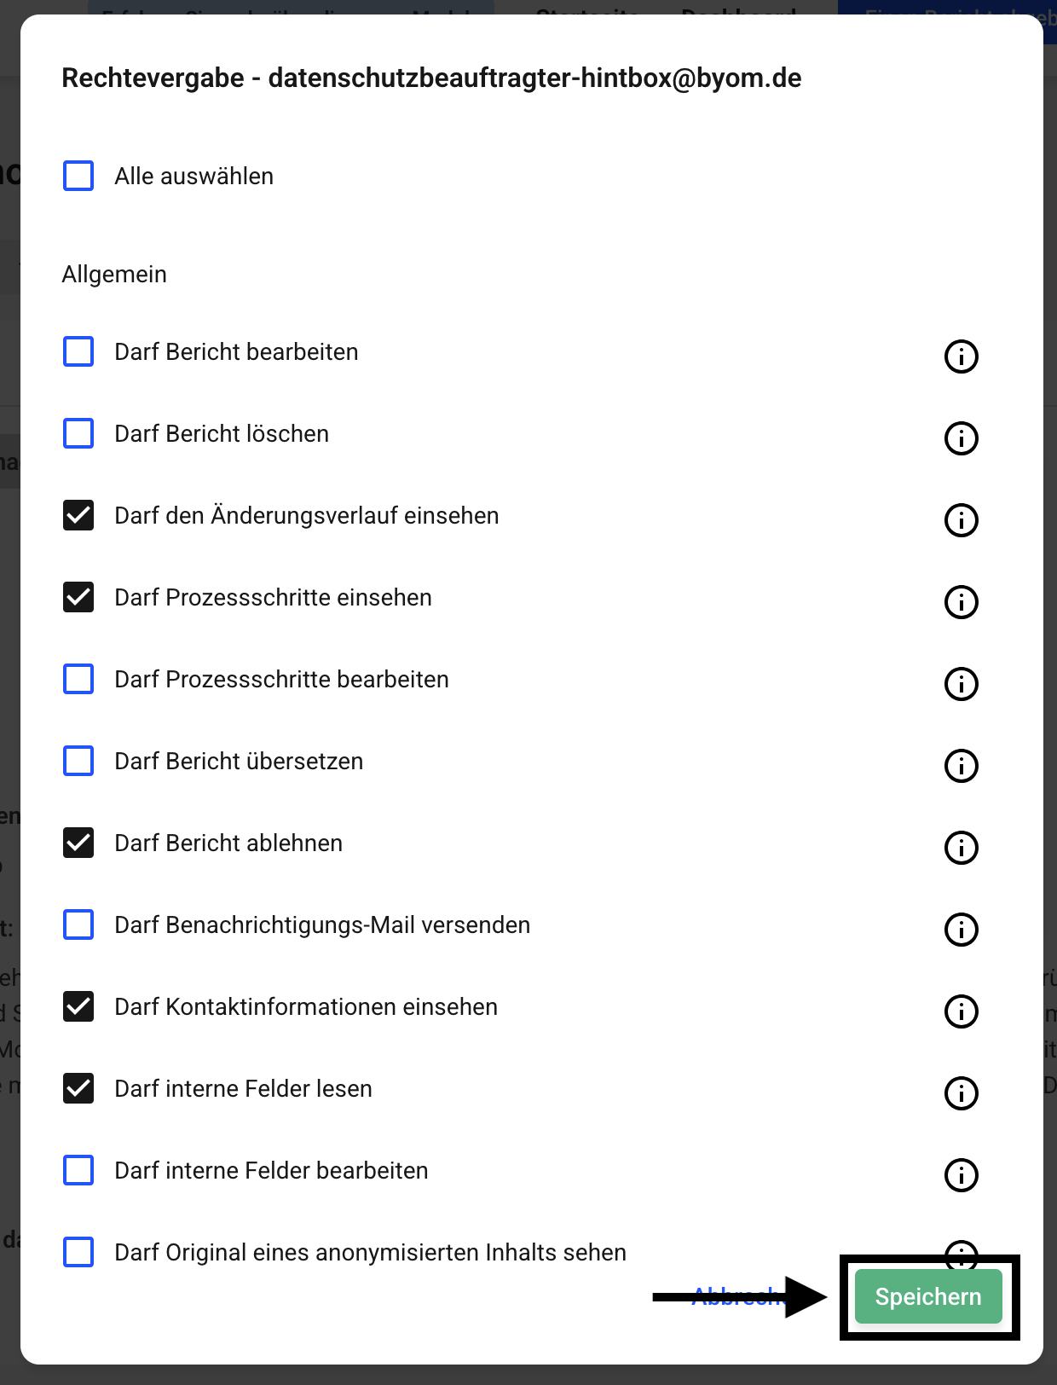Show info for 'Darf Bericht löschen'

(x=961, y=438)
